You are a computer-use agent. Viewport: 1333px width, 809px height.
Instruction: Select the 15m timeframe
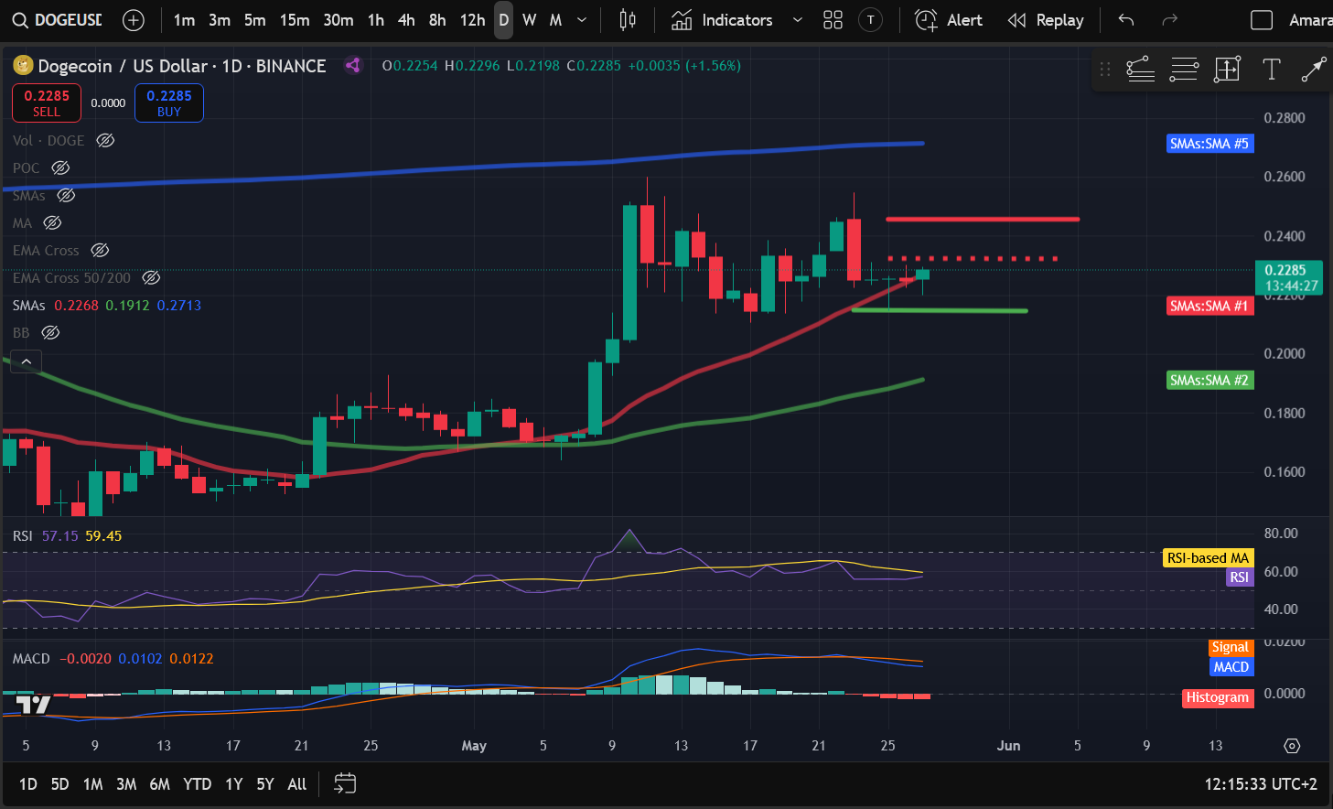(295, 20)
